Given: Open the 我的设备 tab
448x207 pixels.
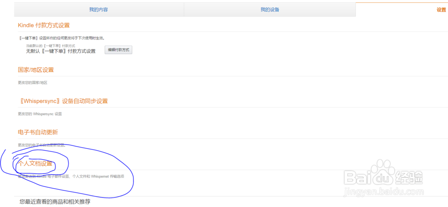Looking at the screenshot, I should pos(270,10).
